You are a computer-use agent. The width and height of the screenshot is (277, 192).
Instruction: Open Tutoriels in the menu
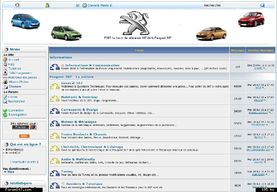[14, 68]
